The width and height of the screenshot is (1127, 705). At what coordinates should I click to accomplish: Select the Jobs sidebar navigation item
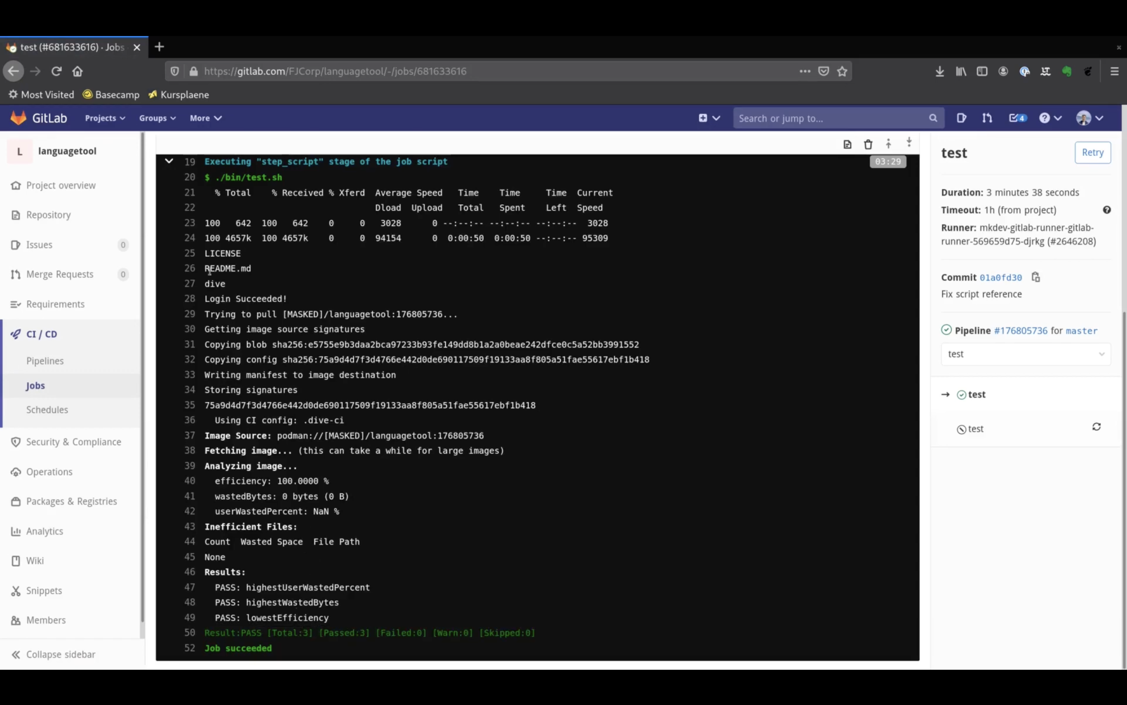click(x=35, y=386)
